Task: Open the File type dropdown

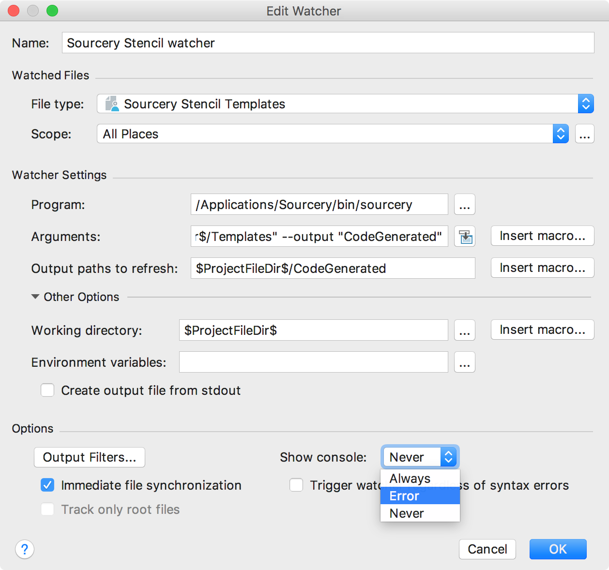Action: pos(345,104)
